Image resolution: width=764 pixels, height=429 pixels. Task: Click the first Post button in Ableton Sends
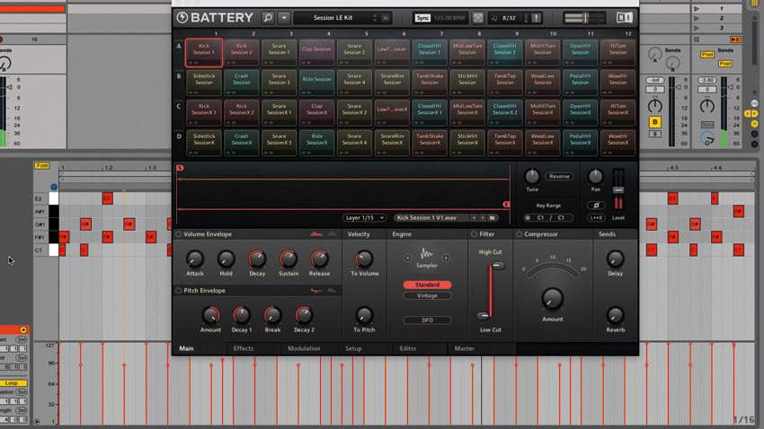point(707,55)
